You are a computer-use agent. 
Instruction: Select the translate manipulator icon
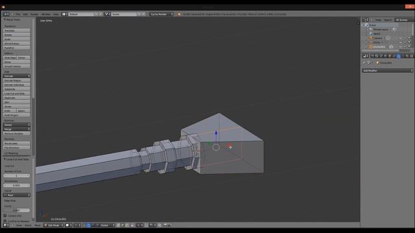pos(89,225)
